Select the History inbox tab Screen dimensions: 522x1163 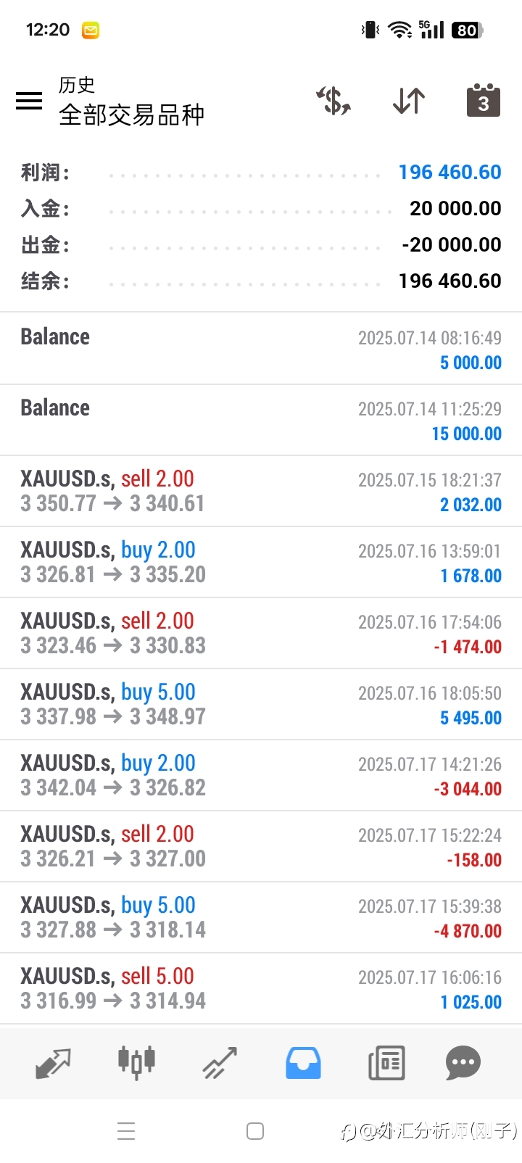[x=303, y=1063]
